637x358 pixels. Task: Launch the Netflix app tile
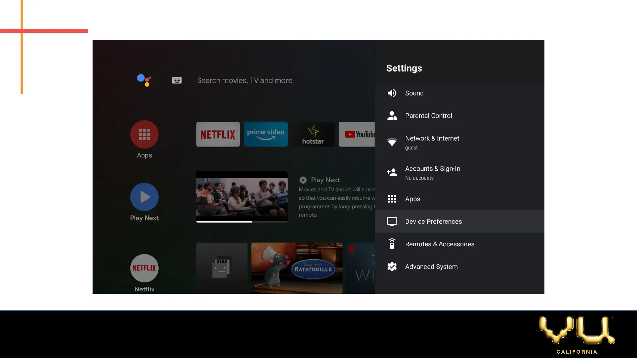click(218, 134)
